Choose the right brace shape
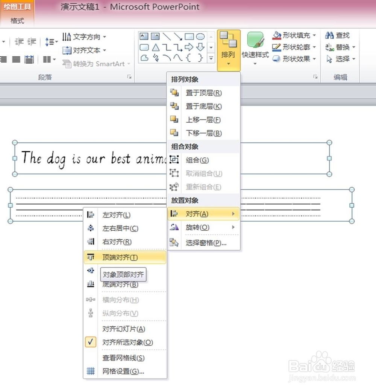 point(200,58)
